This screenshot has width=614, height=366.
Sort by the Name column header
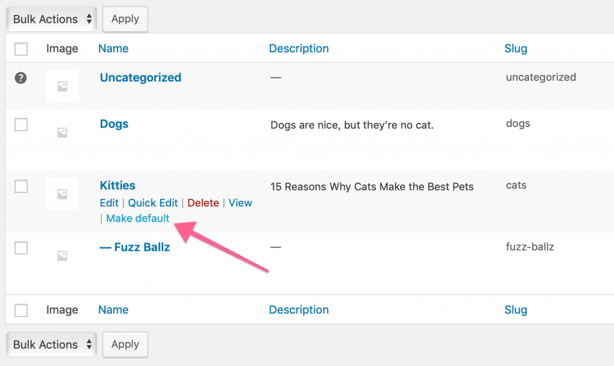pos(113,49)
